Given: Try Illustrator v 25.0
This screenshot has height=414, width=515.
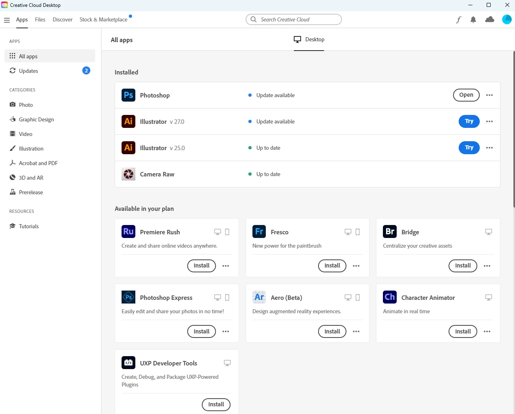Looking at the screenshot, I should point(469,148).
